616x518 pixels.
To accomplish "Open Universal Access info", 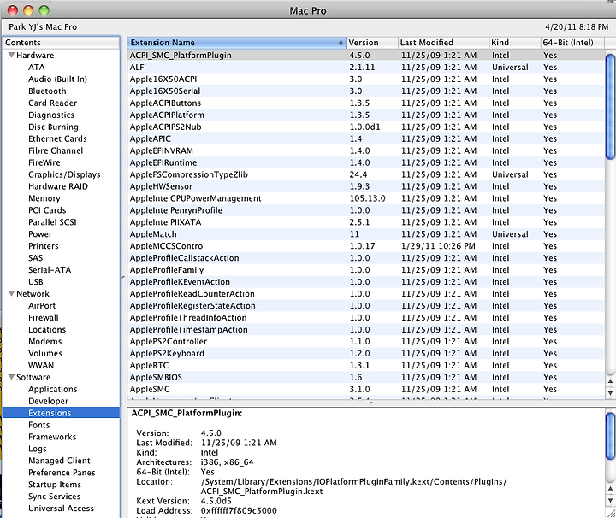I will [x=61, y=509].
